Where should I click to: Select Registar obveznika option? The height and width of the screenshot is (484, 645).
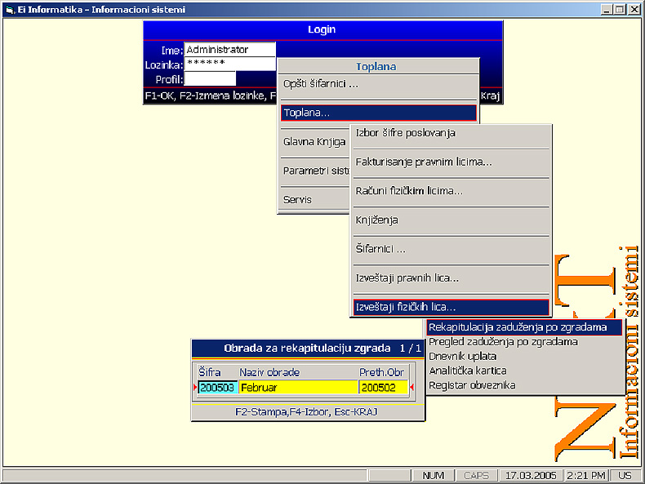(x=472, y=385)
